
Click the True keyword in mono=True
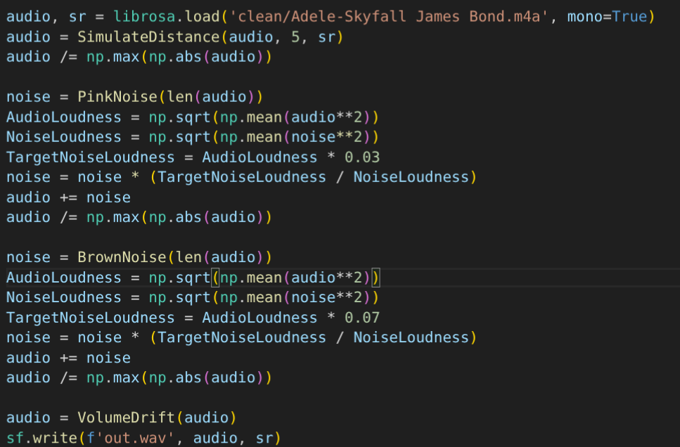[629, 16]
